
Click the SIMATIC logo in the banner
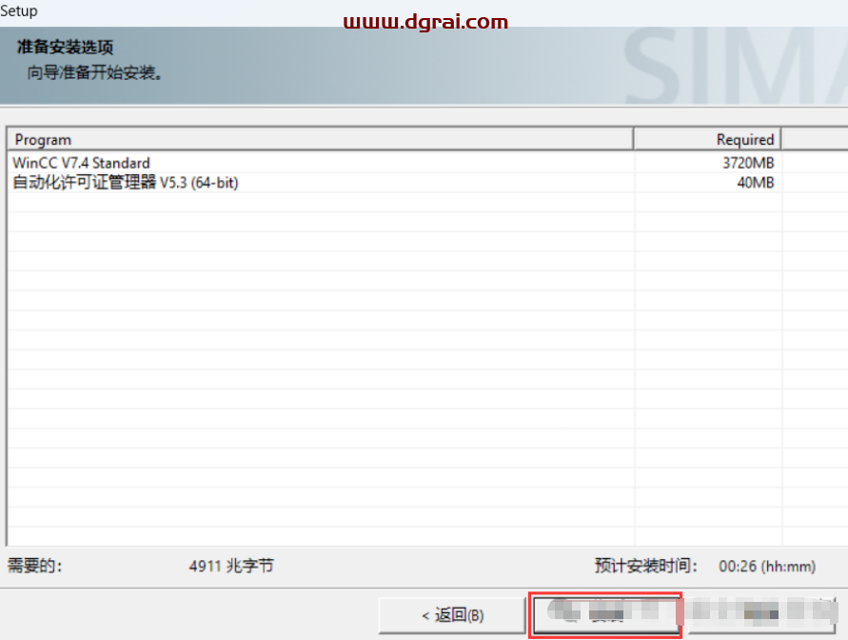(733, 67)
